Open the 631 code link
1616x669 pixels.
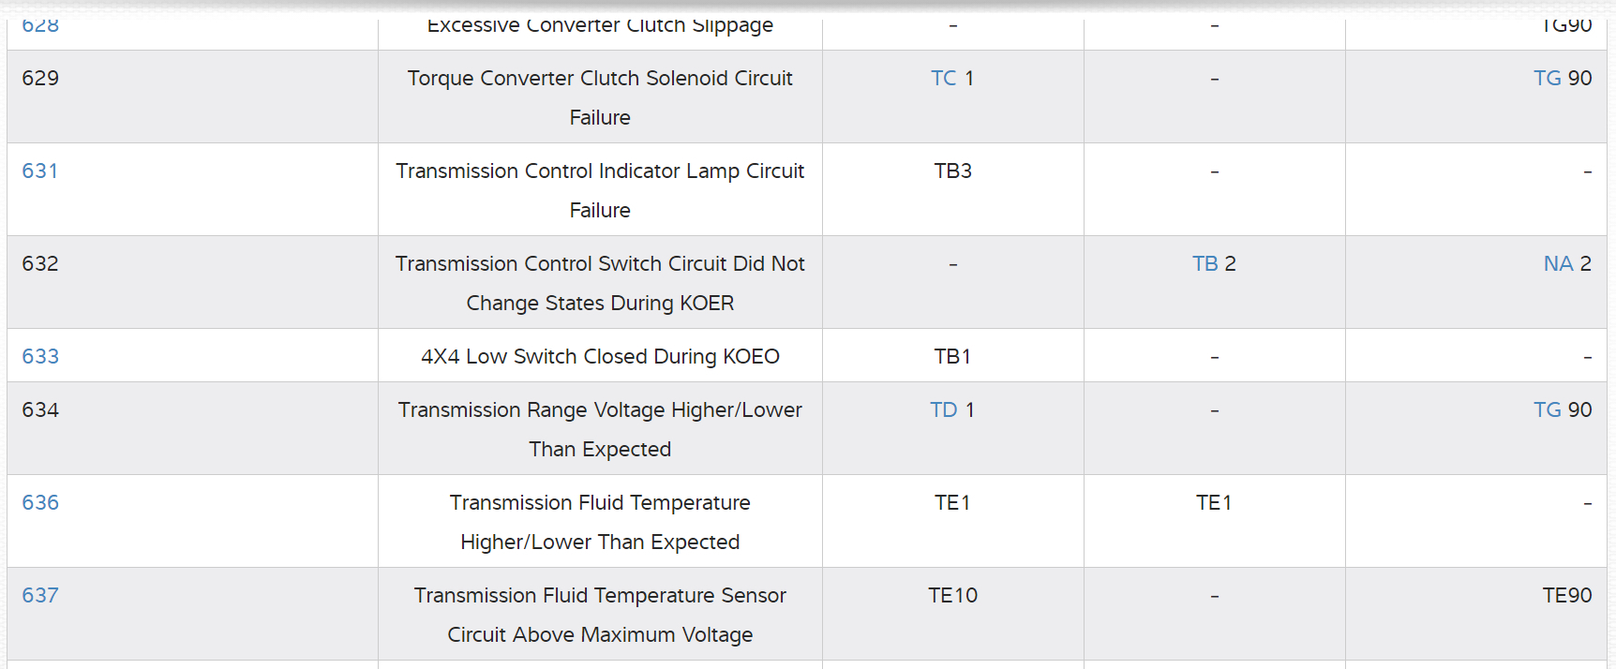click(39, 171)
